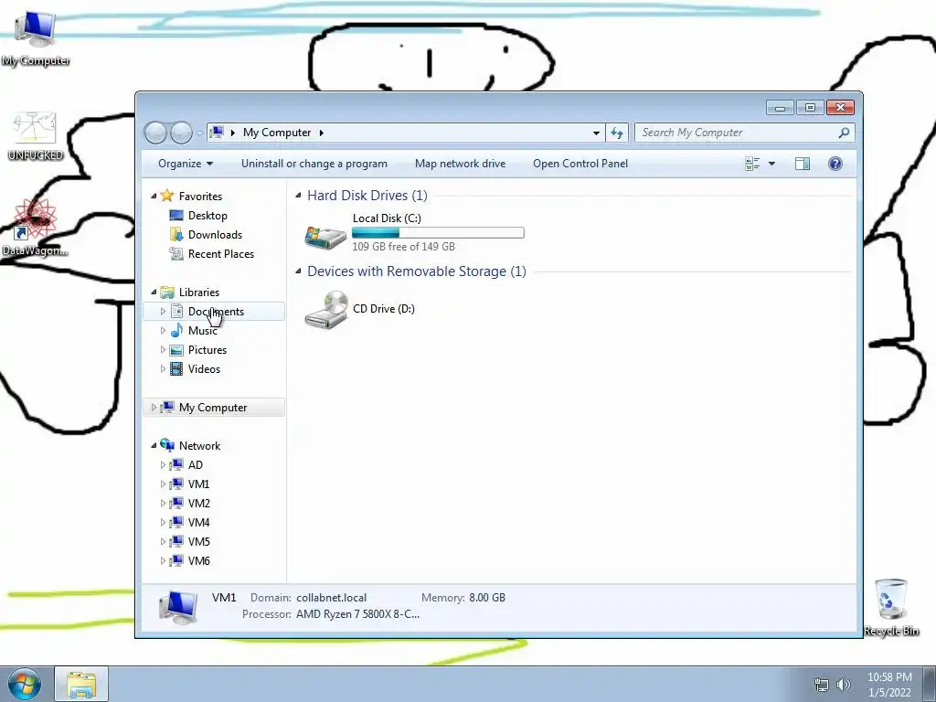
Task: Click My Computer breadcrumb in address bar
Action: pos(277,133)
